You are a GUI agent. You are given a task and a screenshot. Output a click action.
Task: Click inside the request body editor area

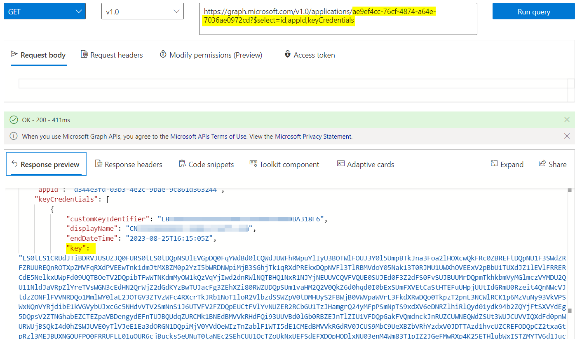[x=293, y=84]
